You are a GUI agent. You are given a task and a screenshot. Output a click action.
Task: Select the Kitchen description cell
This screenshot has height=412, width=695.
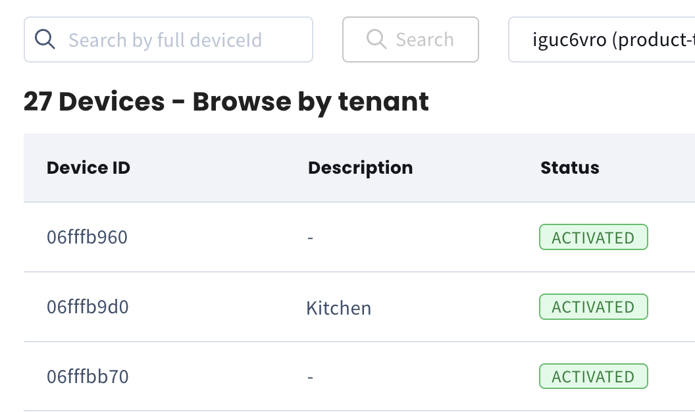coord(339,308)
